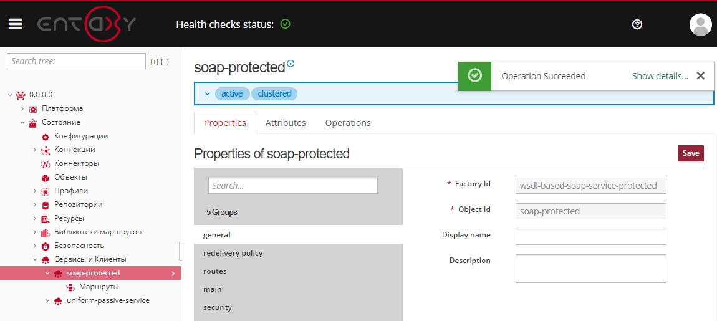The width and height of the screenshot is (717, 321).
Task: Click the Профили node icon
Action: (46, 191)
